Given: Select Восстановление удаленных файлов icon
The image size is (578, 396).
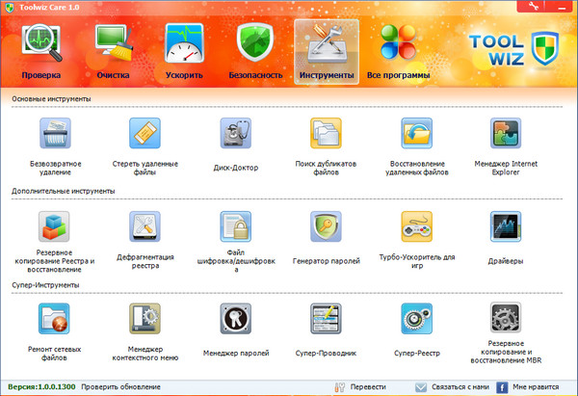Looking at the screenshot, I should pos(416,134).
